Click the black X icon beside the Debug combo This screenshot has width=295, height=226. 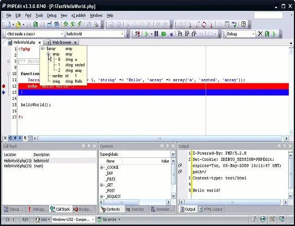coord(260,34)
